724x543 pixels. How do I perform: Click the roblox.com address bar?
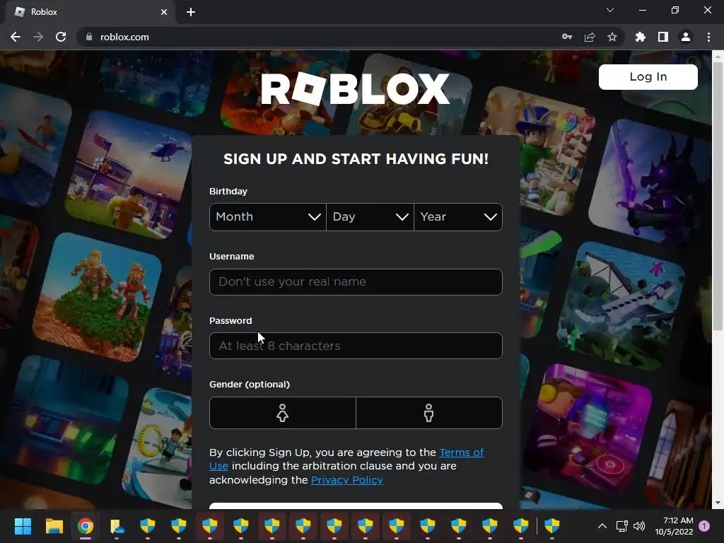[319, 37]
